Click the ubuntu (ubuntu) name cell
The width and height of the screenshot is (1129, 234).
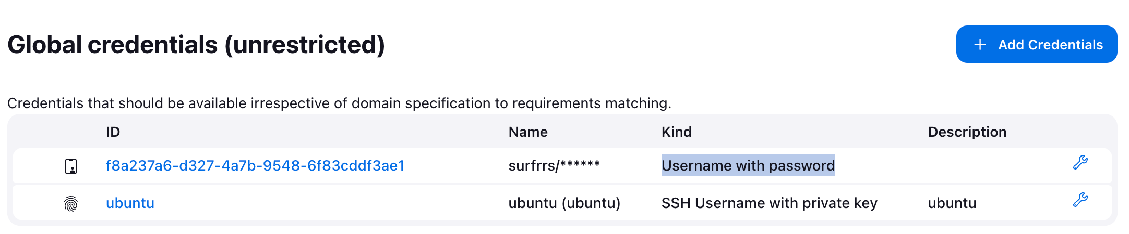[x=564, y=203]
